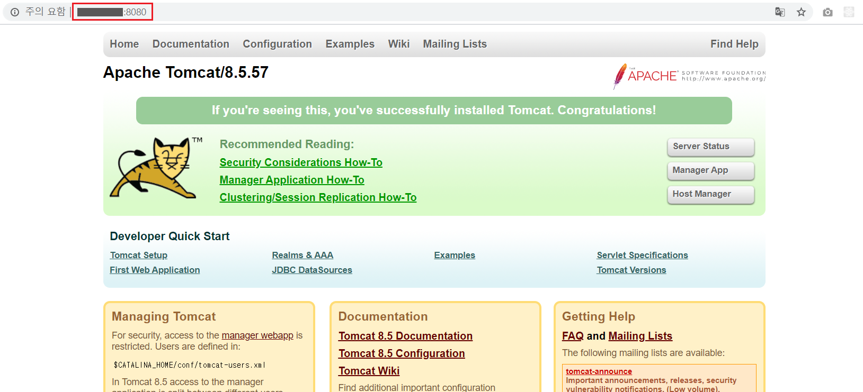Open the Configuration menu item
Viewport: 863px width, 392px height.
(x=277, y=44)
